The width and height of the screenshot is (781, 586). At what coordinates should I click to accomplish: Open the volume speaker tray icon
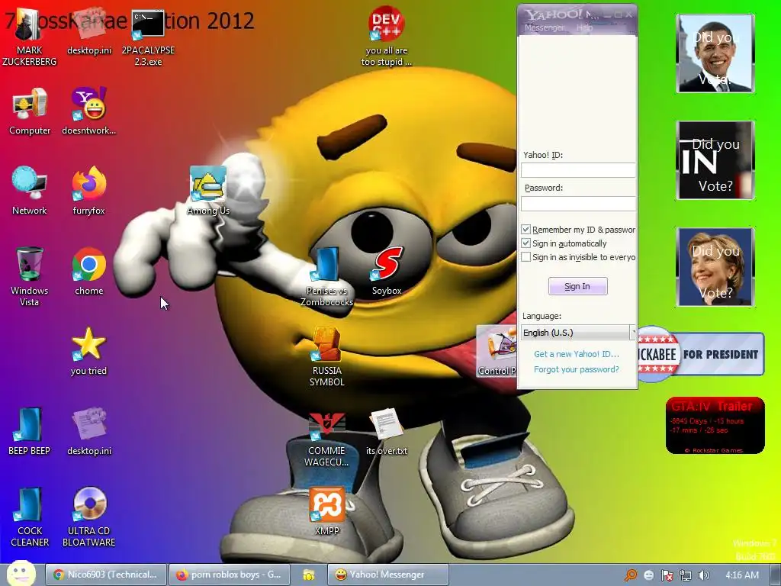pyautogui.click(x=703, y=575)
